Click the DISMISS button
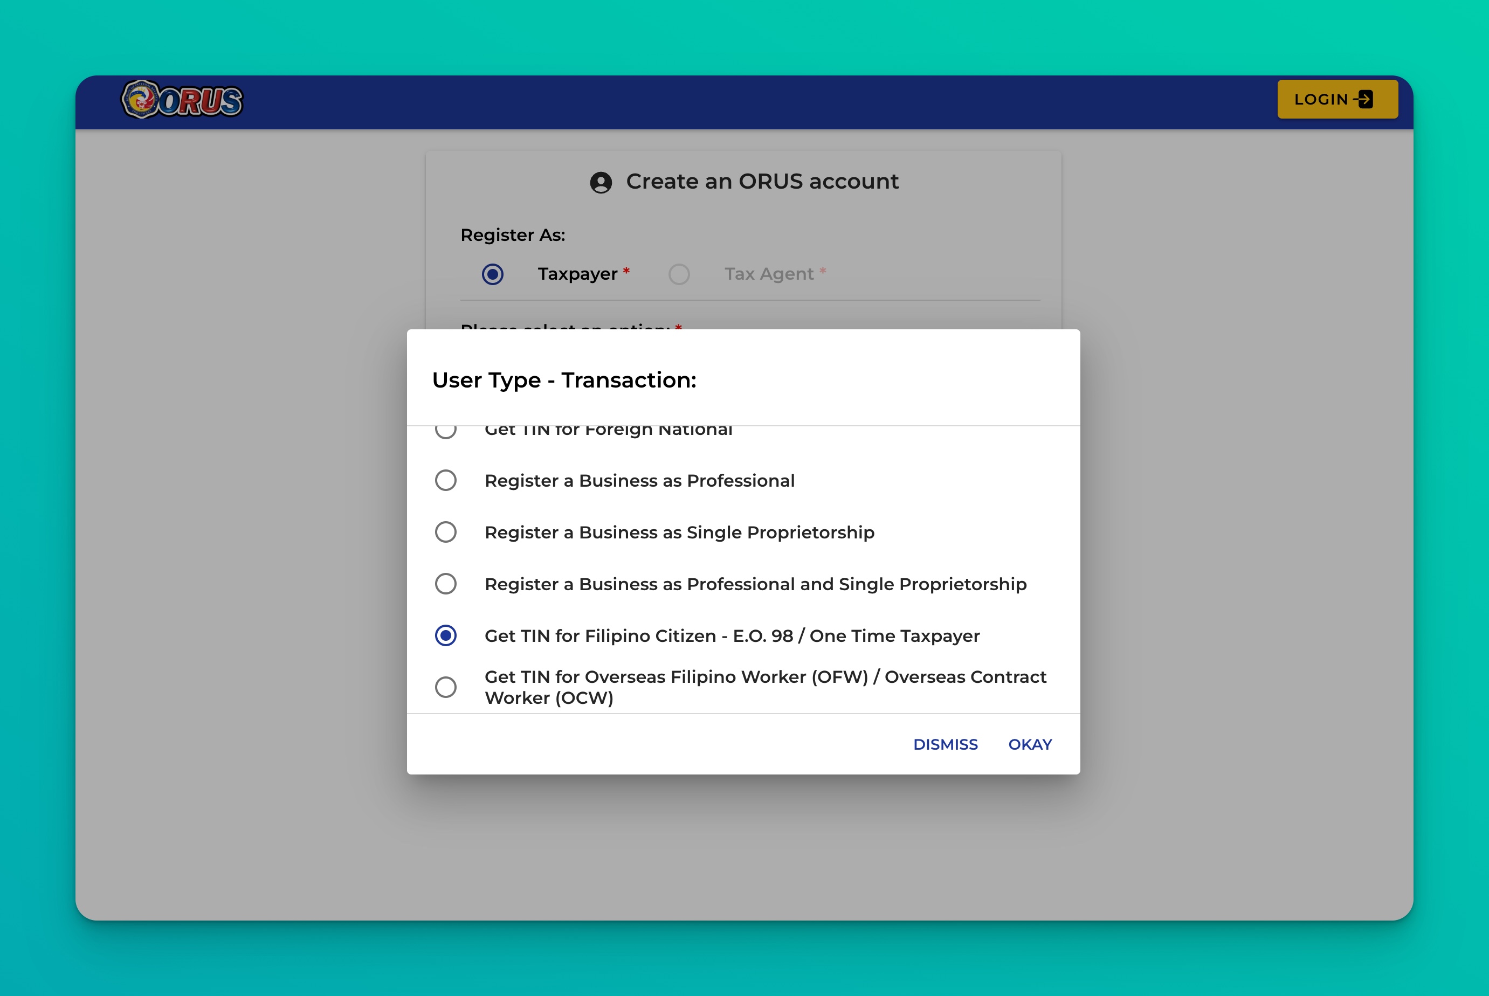The height and width of the screenshot is (996, 1489). click(x=945, y=744)
